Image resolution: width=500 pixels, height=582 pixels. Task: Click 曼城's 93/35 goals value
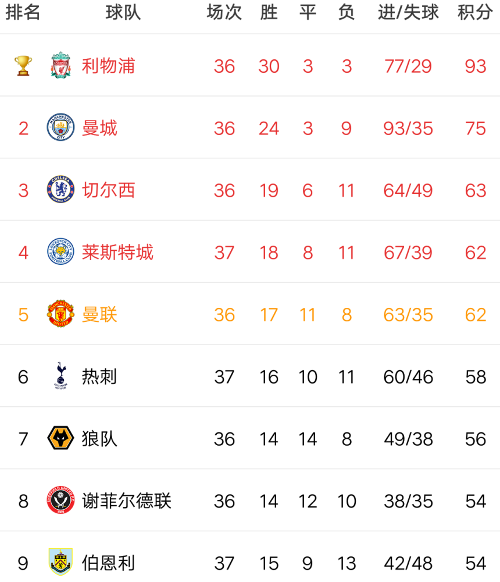point(408,128)
